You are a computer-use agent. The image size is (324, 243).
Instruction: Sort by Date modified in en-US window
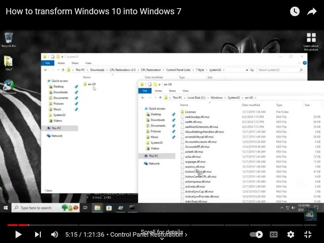(251, 105)
